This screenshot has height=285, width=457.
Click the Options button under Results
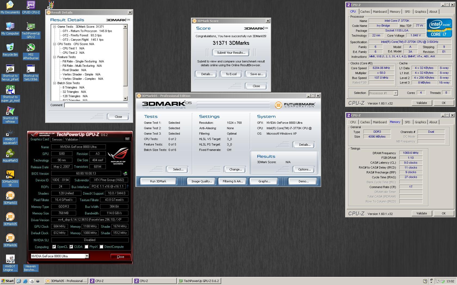point(304,169)
